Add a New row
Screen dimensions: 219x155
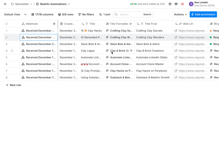pos(13,85)
